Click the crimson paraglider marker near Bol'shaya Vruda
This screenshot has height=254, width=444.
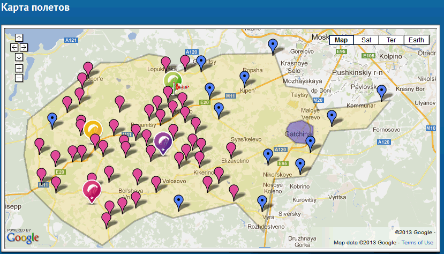pos(92,190)
